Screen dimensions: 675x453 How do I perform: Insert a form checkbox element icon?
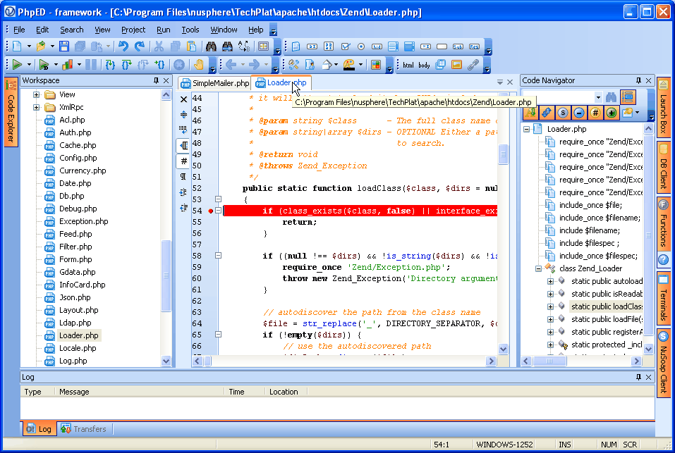(x=345, y=46)
